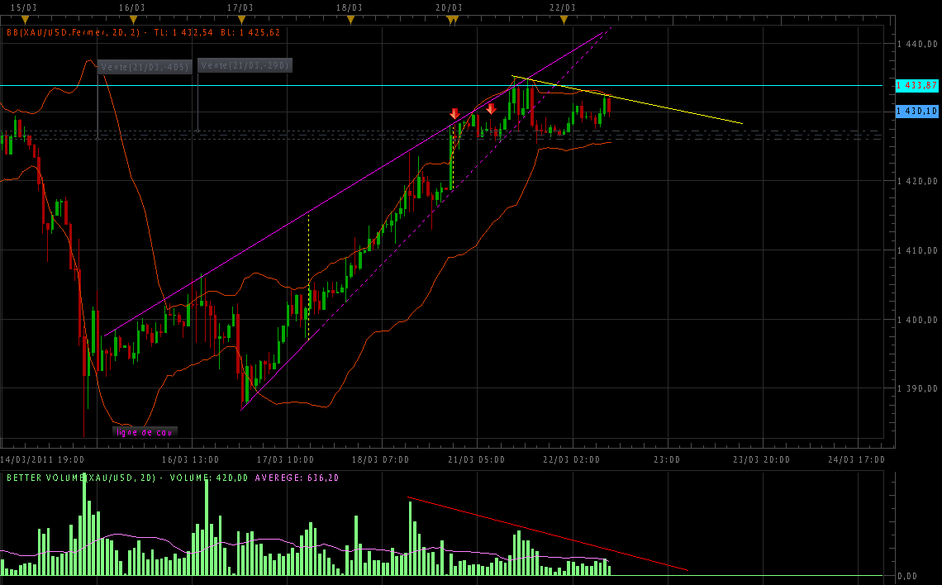Click the date marker triangle under 22/03
The height and width of the screenshot is (585, 942).
coord(561,20)
